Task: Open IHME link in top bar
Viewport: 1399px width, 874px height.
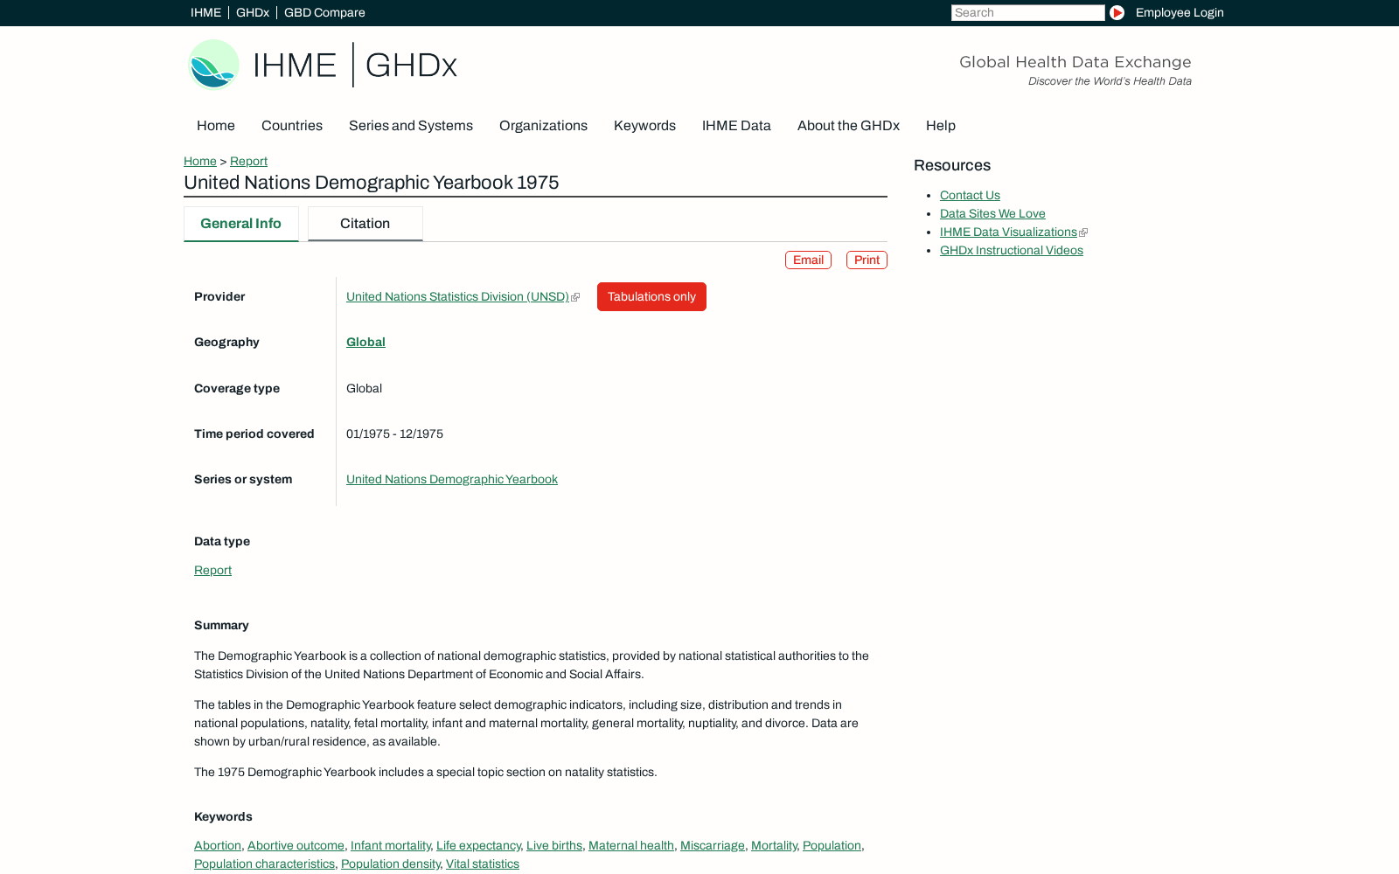Action: [205, 12]
